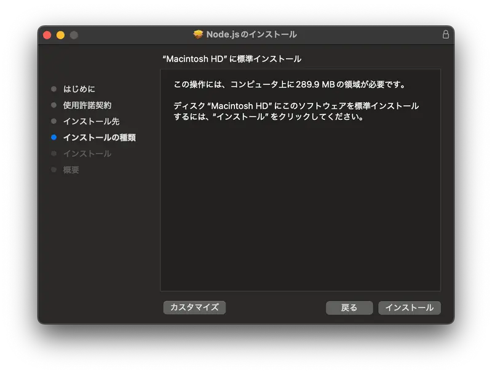Go back with the 戻る button
The image size is (492, 374).
[349, 308]
